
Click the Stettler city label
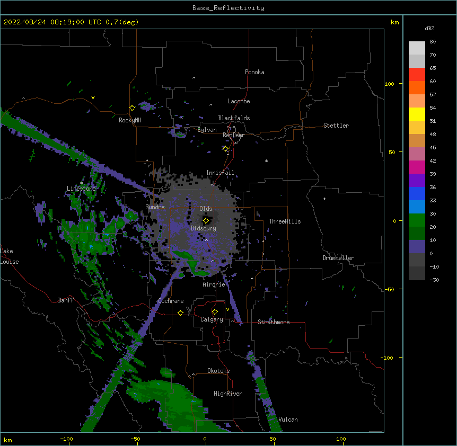click(336, 126)
